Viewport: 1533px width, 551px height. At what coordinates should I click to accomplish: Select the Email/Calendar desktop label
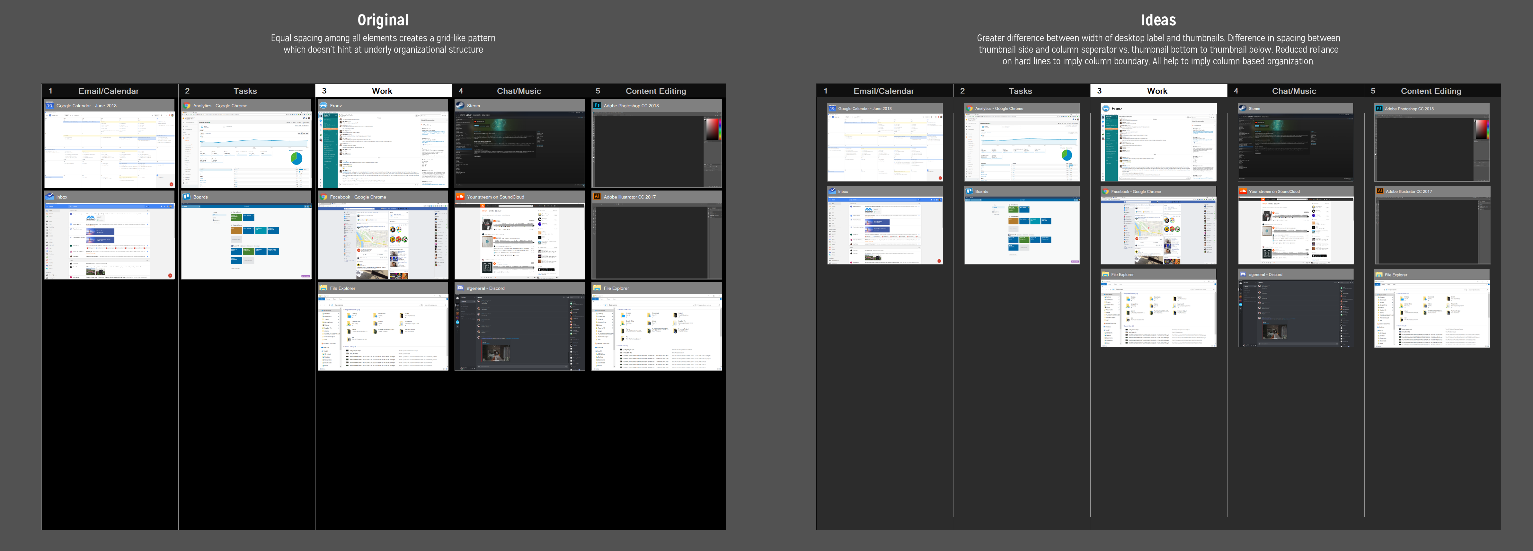(x=108, y=91)
